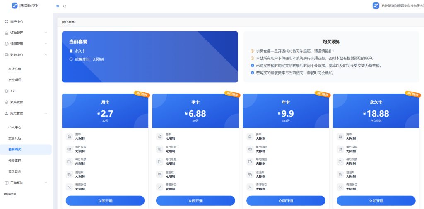Toggle the sidebar hamburger menu icon
Screen dimensions: 424x209
(x=58, y=6)
